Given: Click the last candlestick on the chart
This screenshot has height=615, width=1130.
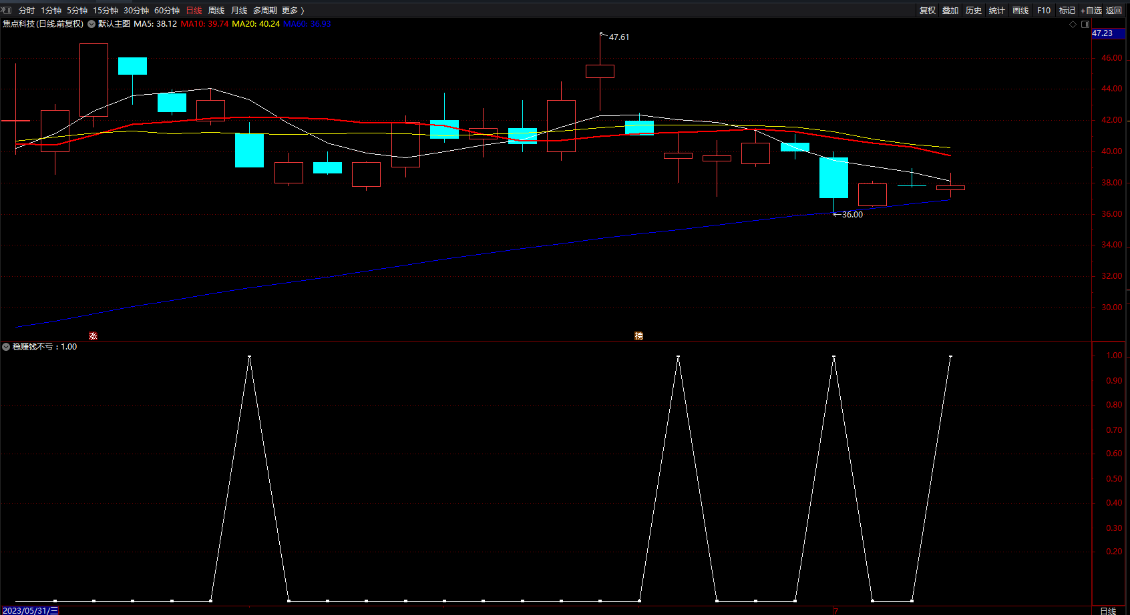Looking at the screenshot, I should (950, 187).
